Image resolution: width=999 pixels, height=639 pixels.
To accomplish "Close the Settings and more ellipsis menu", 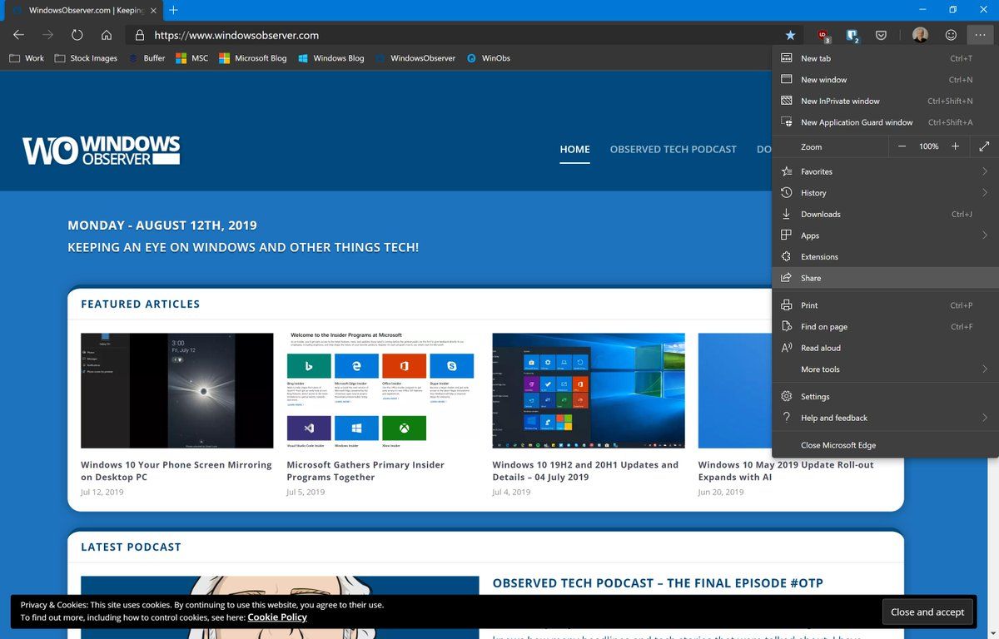I will 981,35.
